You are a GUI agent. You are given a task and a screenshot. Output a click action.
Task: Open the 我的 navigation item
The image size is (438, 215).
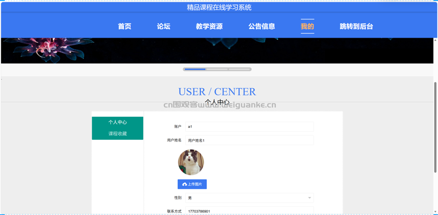[307, 26]
